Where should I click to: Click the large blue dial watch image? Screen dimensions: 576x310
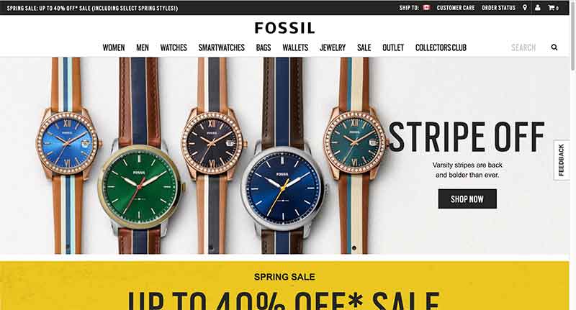tap(283, 187)
